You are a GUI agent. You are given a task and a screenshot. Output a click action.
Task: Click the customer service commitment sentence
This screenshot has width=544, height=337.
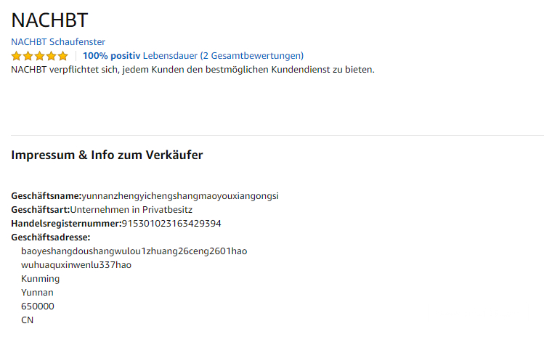(x=192, y=70)
